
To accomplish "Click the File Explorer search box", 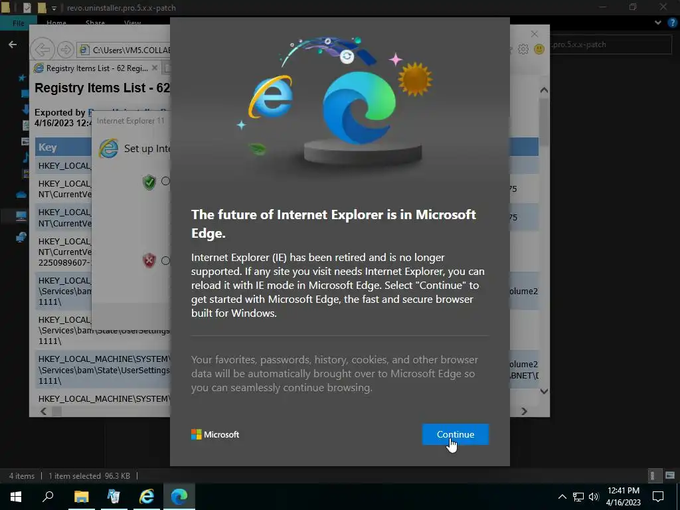I will (x=611, y=44).
